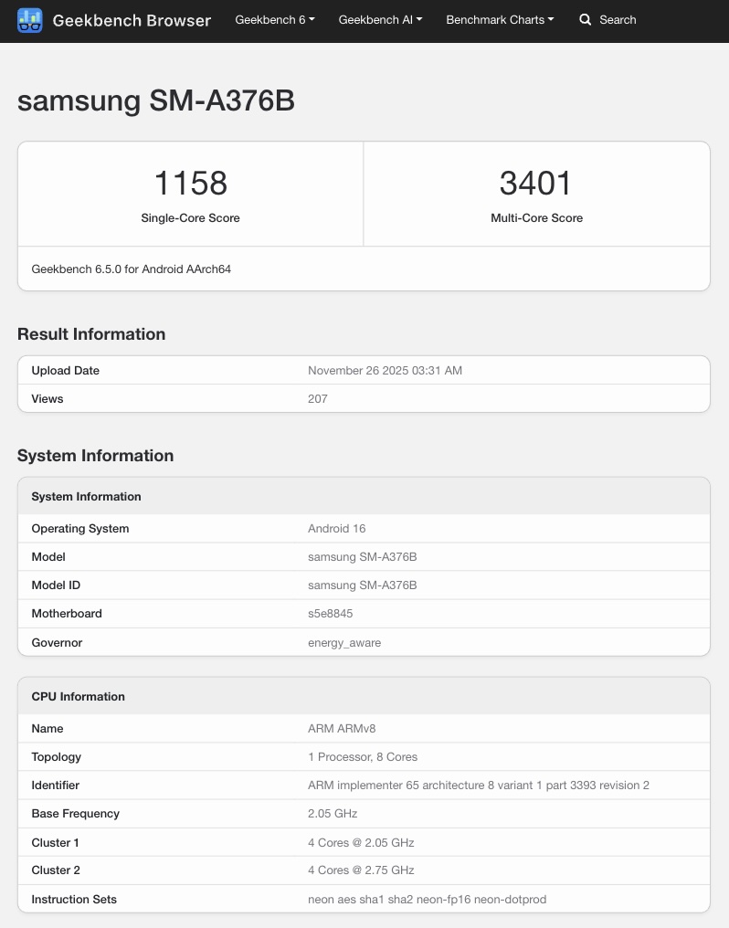Click the Search text in navbar
Screen dimensions: 729x928
point(618,20)
